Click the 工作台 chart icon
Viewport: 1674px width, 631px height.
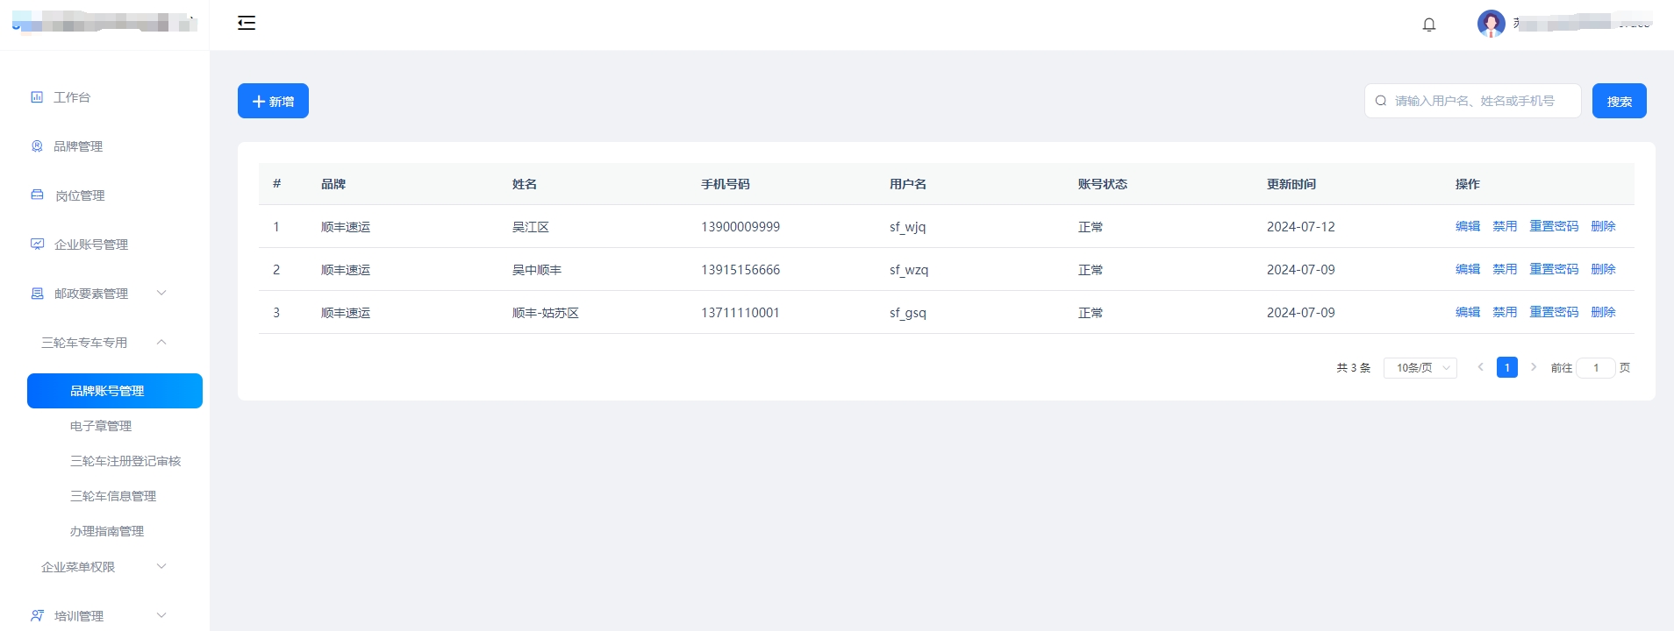(x=37, y=97)
